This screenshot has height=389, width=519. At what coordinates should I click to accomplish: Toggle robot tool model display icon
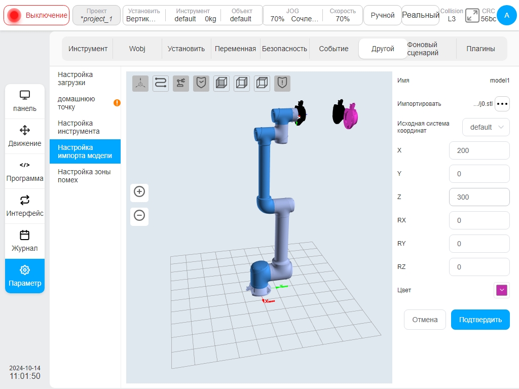[181, 83]
